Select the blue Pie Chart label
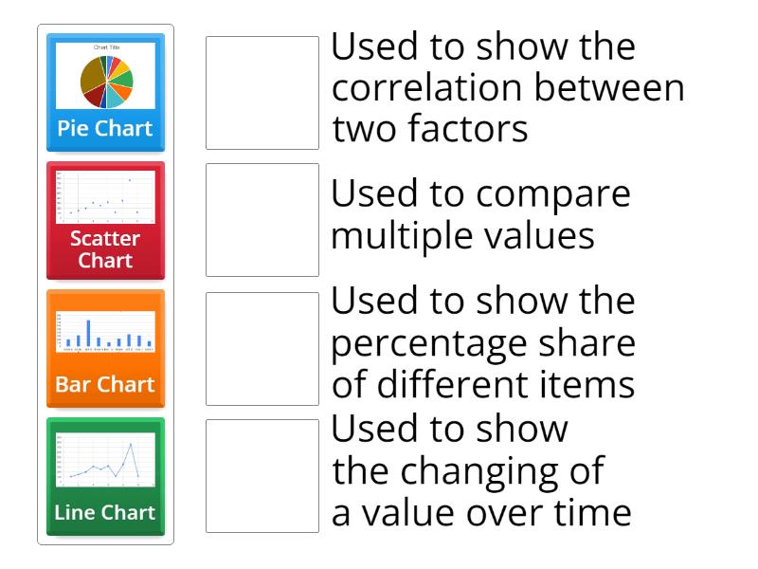This screenshot has height=569, width=758. (x=105, y=129)
